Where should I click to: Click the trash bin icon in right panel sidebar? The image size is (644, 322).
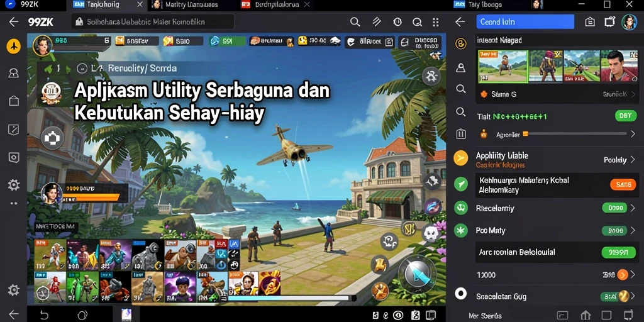(461, 133)
